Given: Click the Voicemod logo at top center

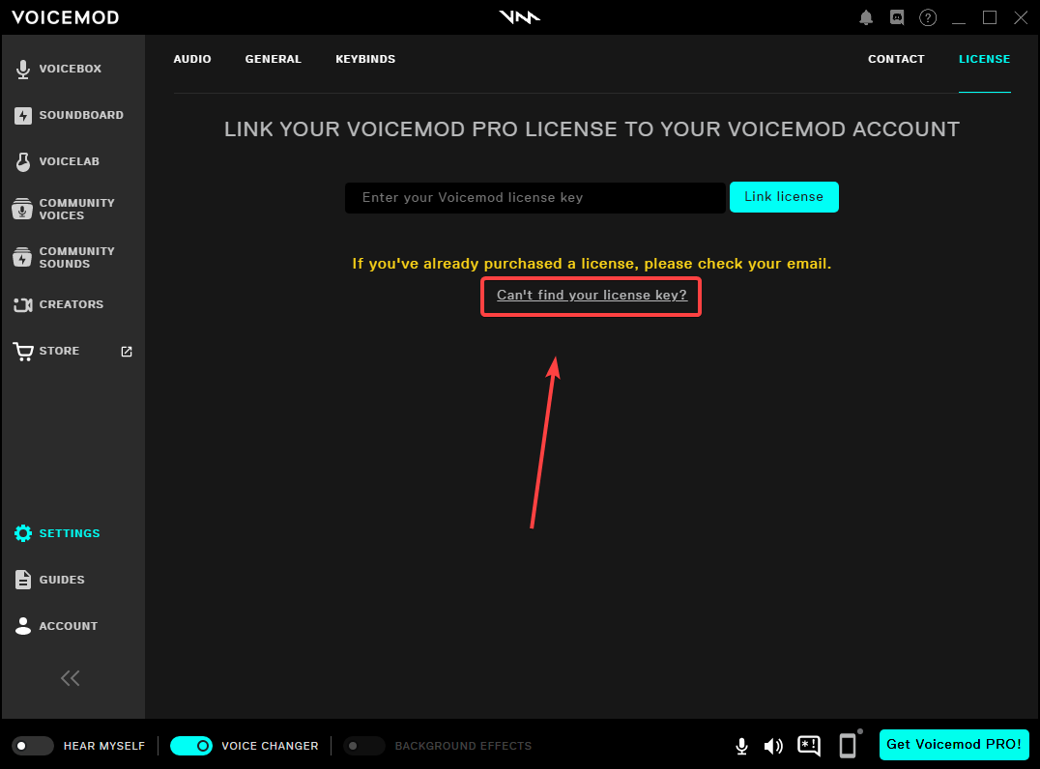Looking at the screenshot, I should (519, 17).
